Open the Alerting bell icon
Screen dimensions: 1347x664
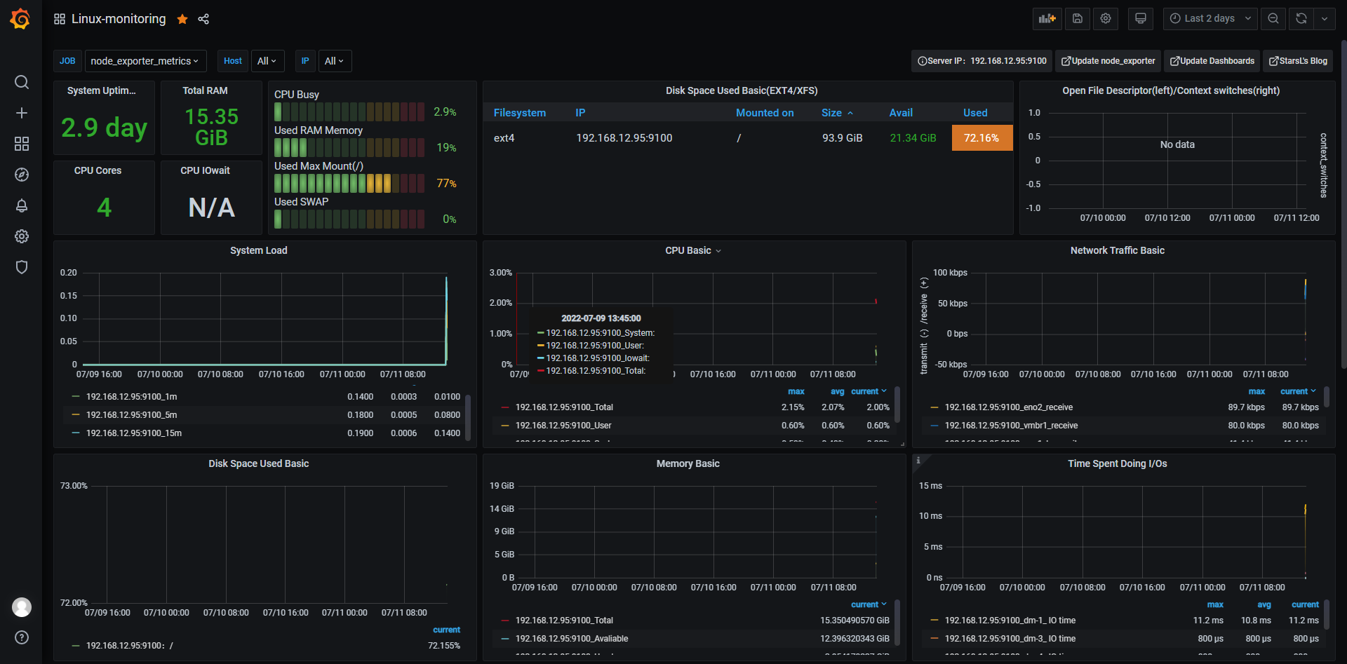(21, 205)
